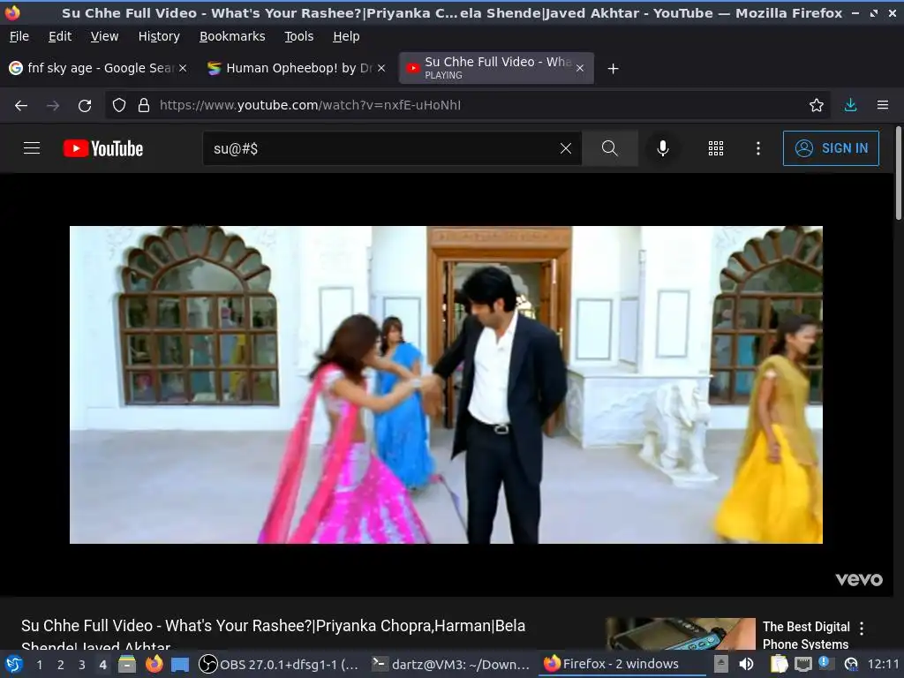
Task: Clear the YouTube search box text
Action: pos(566,148)
